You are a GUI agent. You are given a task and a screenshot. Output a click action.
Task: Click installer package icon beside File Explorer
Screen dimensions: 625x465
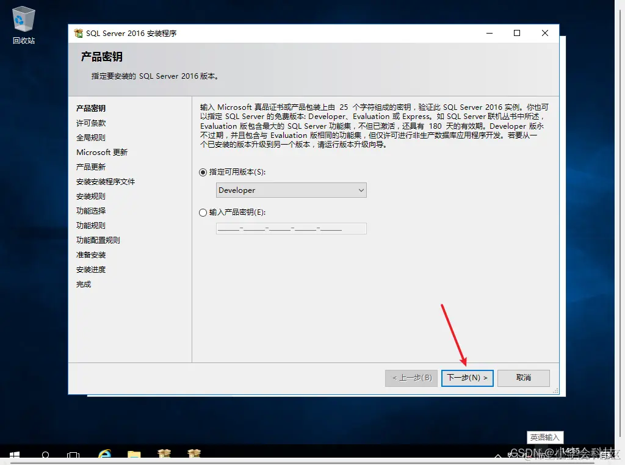point(164,454)
